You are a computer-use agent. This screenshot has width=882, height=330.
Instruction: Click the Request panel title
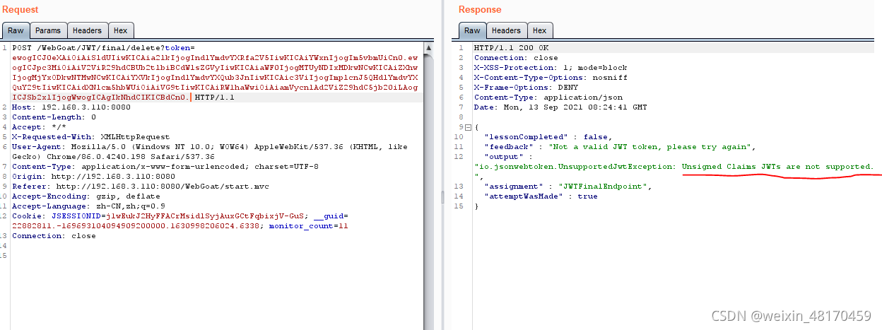point(20,10)
